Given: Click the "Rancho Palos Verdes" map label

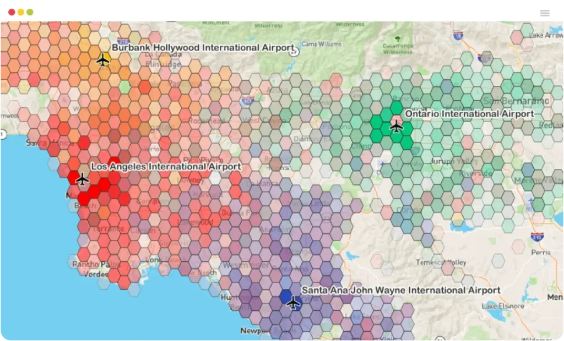Looking at the screenshot, I should tap(96, 269).
